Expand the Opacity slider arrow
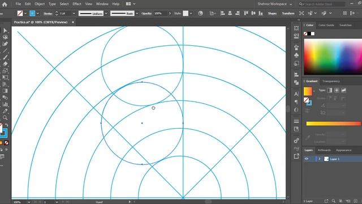The height and width of the screenshot is (204, 362). pyautogui.click(x=170, y=14)
